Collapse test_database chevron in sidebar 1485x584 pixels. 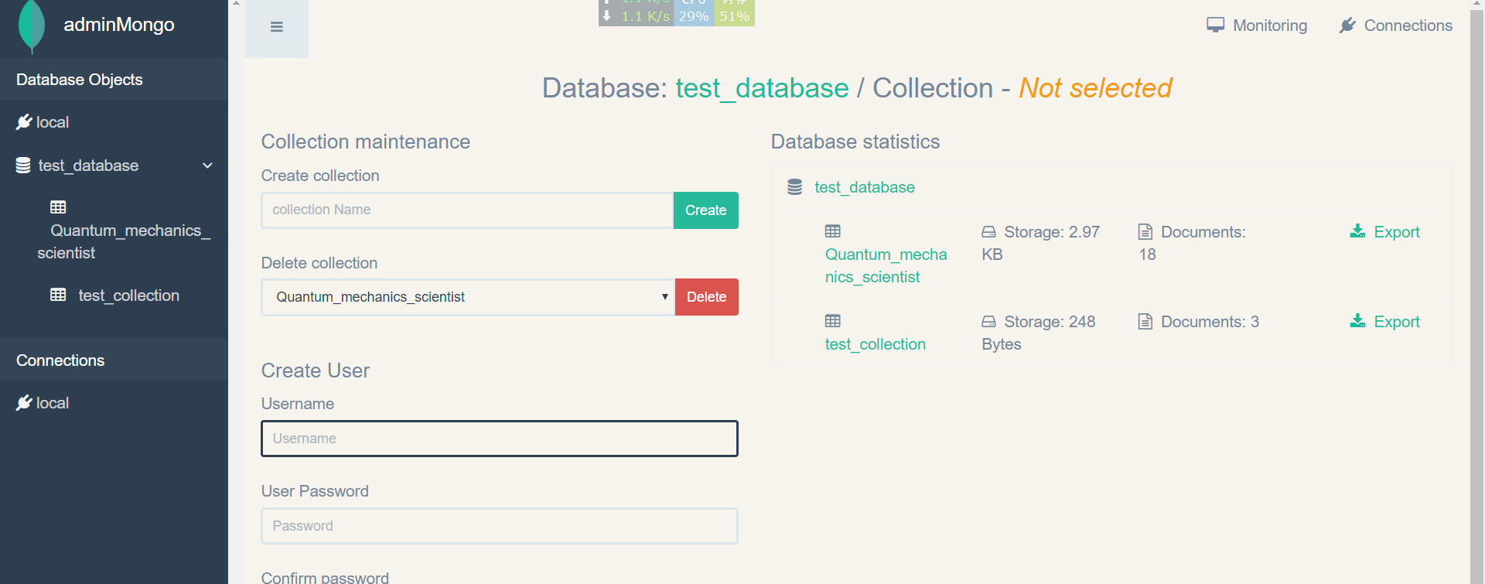coord(207,166)
